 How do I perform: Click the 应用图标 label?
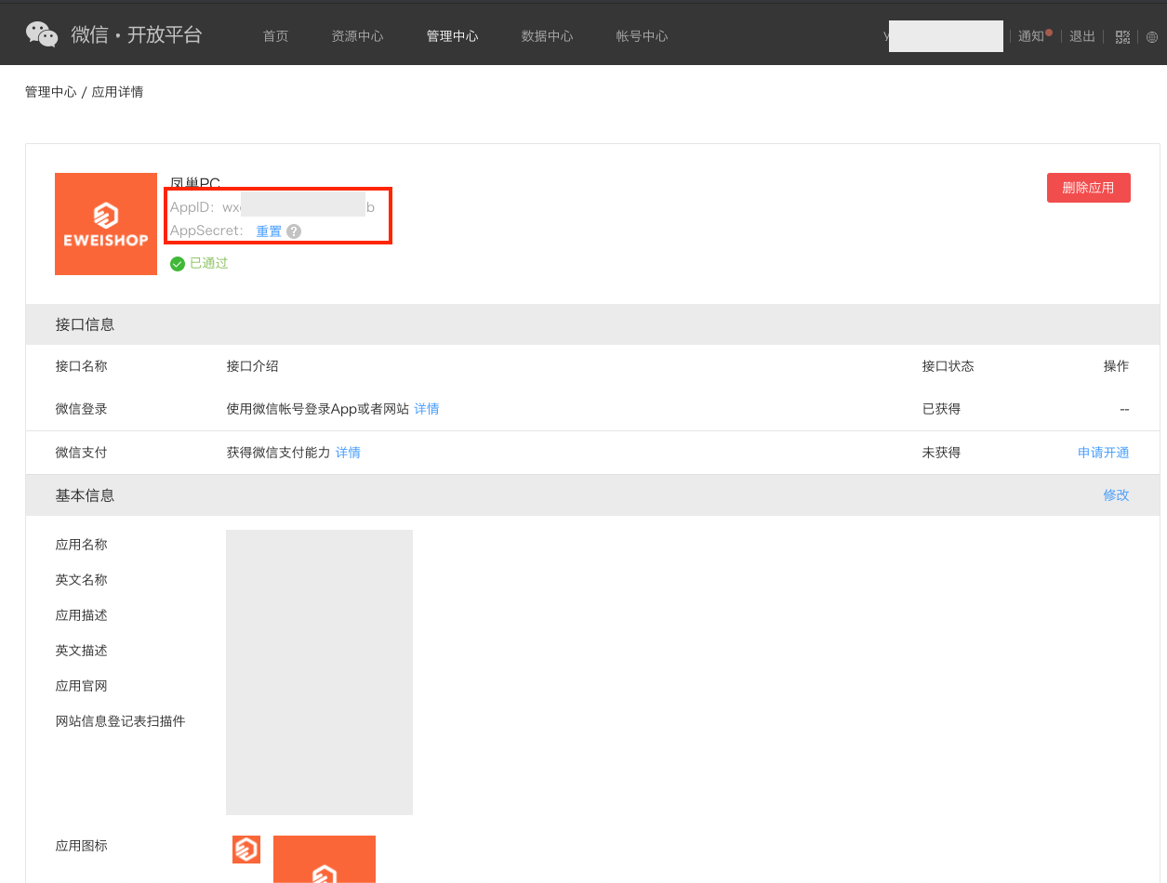coord(82,846)
